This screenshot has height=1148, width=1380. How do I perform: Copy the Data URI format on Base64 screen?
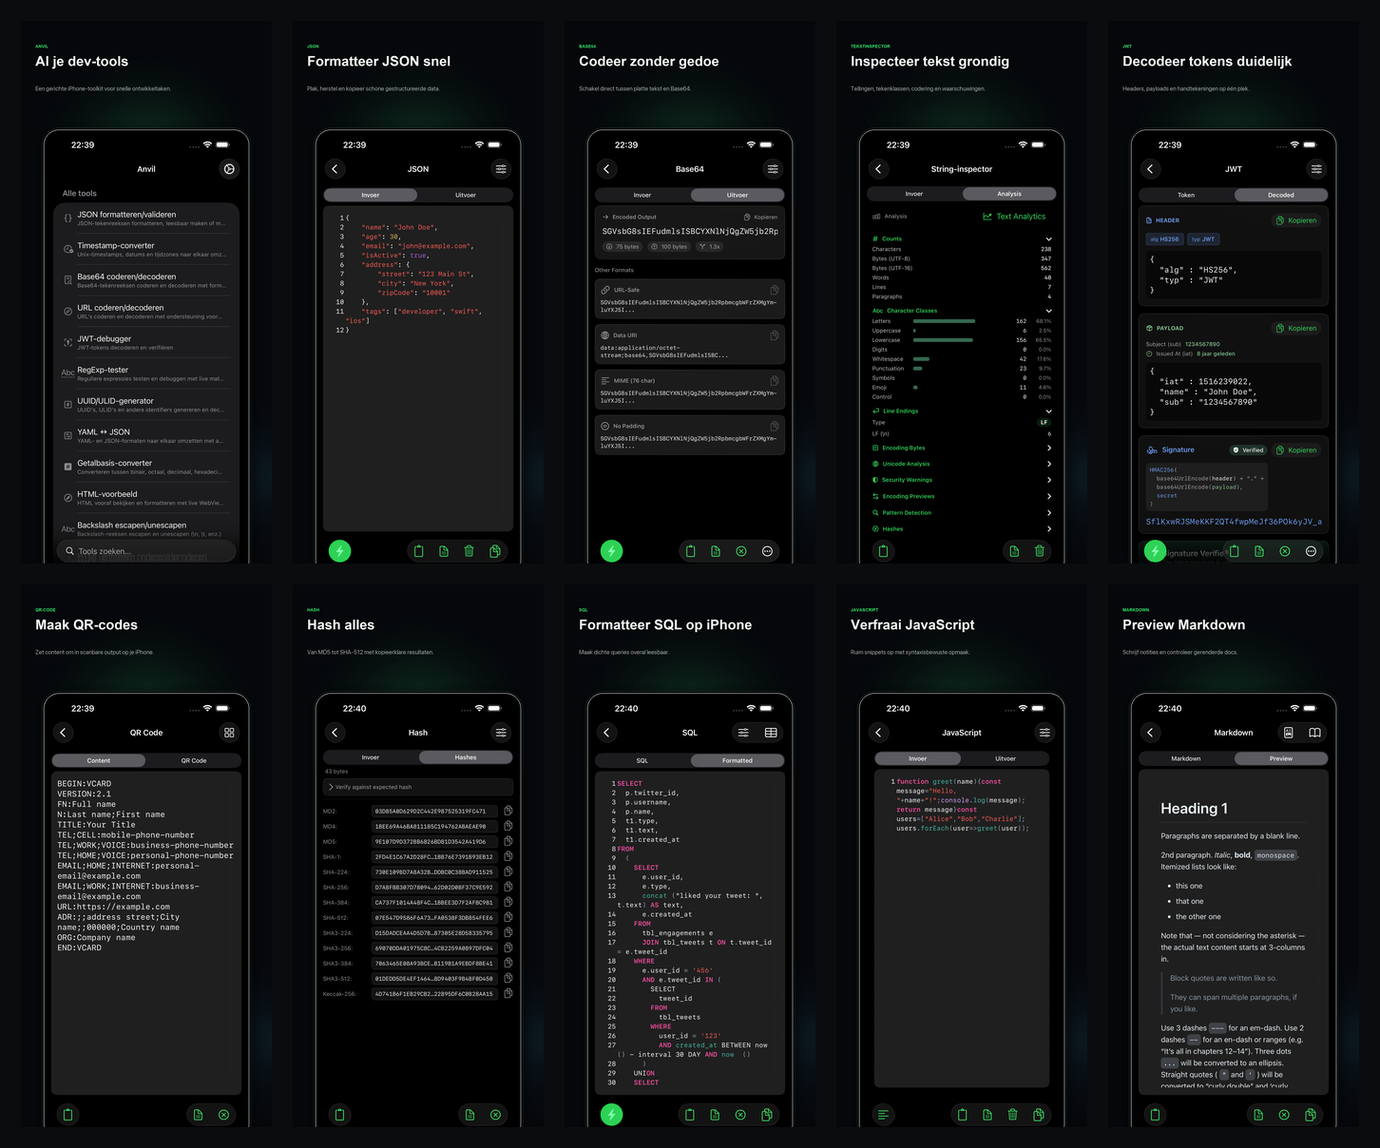pos(775,335)
